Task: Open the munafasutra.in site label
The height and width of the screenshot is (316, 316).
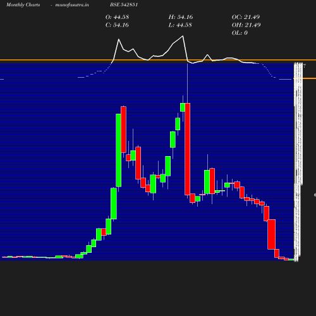Action: point(72,4)
